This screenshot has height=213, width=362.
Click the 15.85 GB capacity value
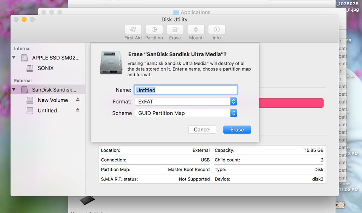tap(314, 150)
